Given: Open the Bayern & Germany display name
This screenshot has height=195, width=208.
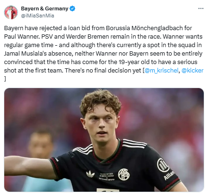Looking at the screenshot, I should point(44,8).
